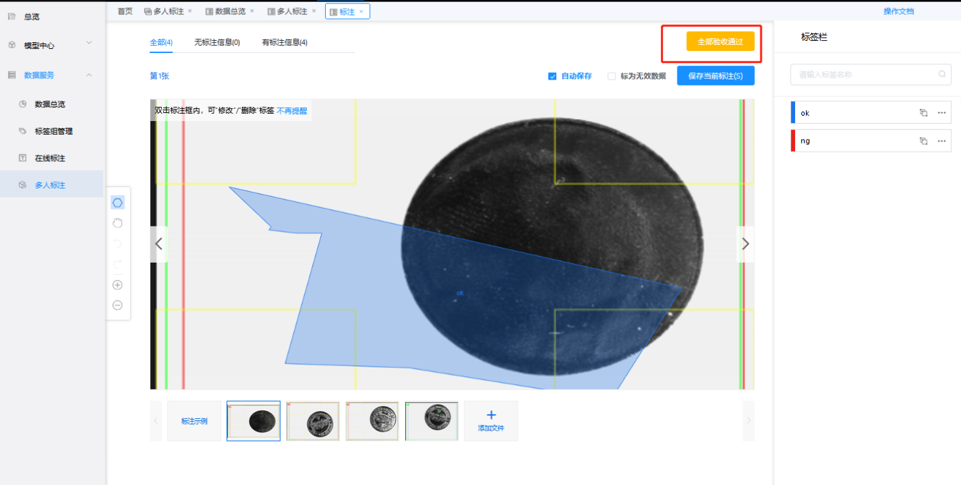Image resolution: width=961 pixels, height=485 pixels.
Task: Check the 标为无效数据 checkbox
Action: click(x=611, y=76)
